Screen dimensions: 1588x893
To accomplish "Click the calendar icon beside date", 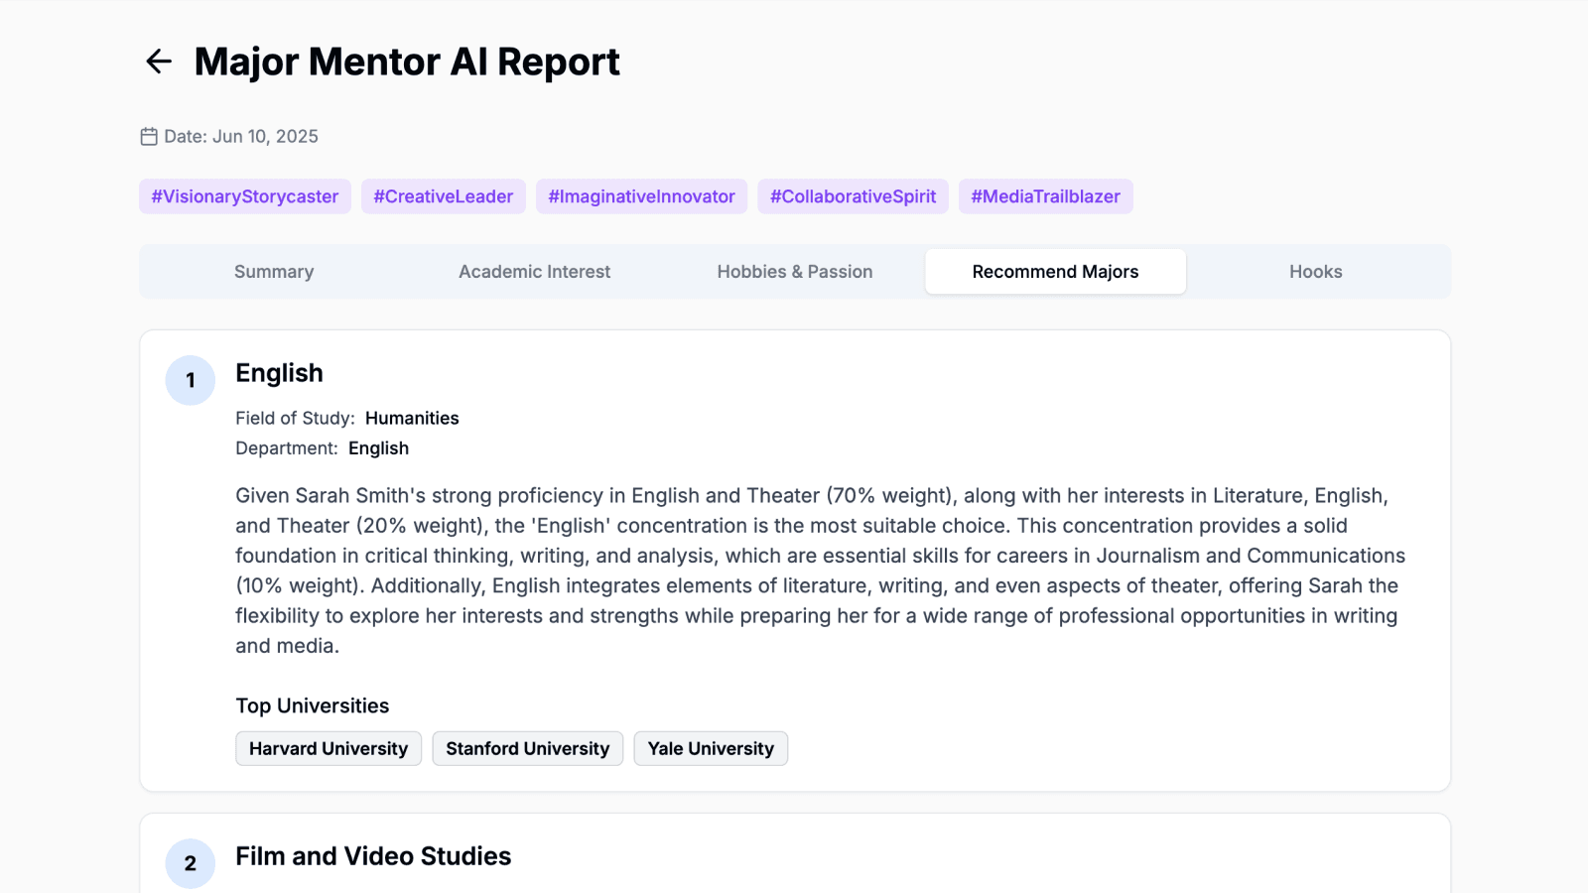I will (149, 137).
